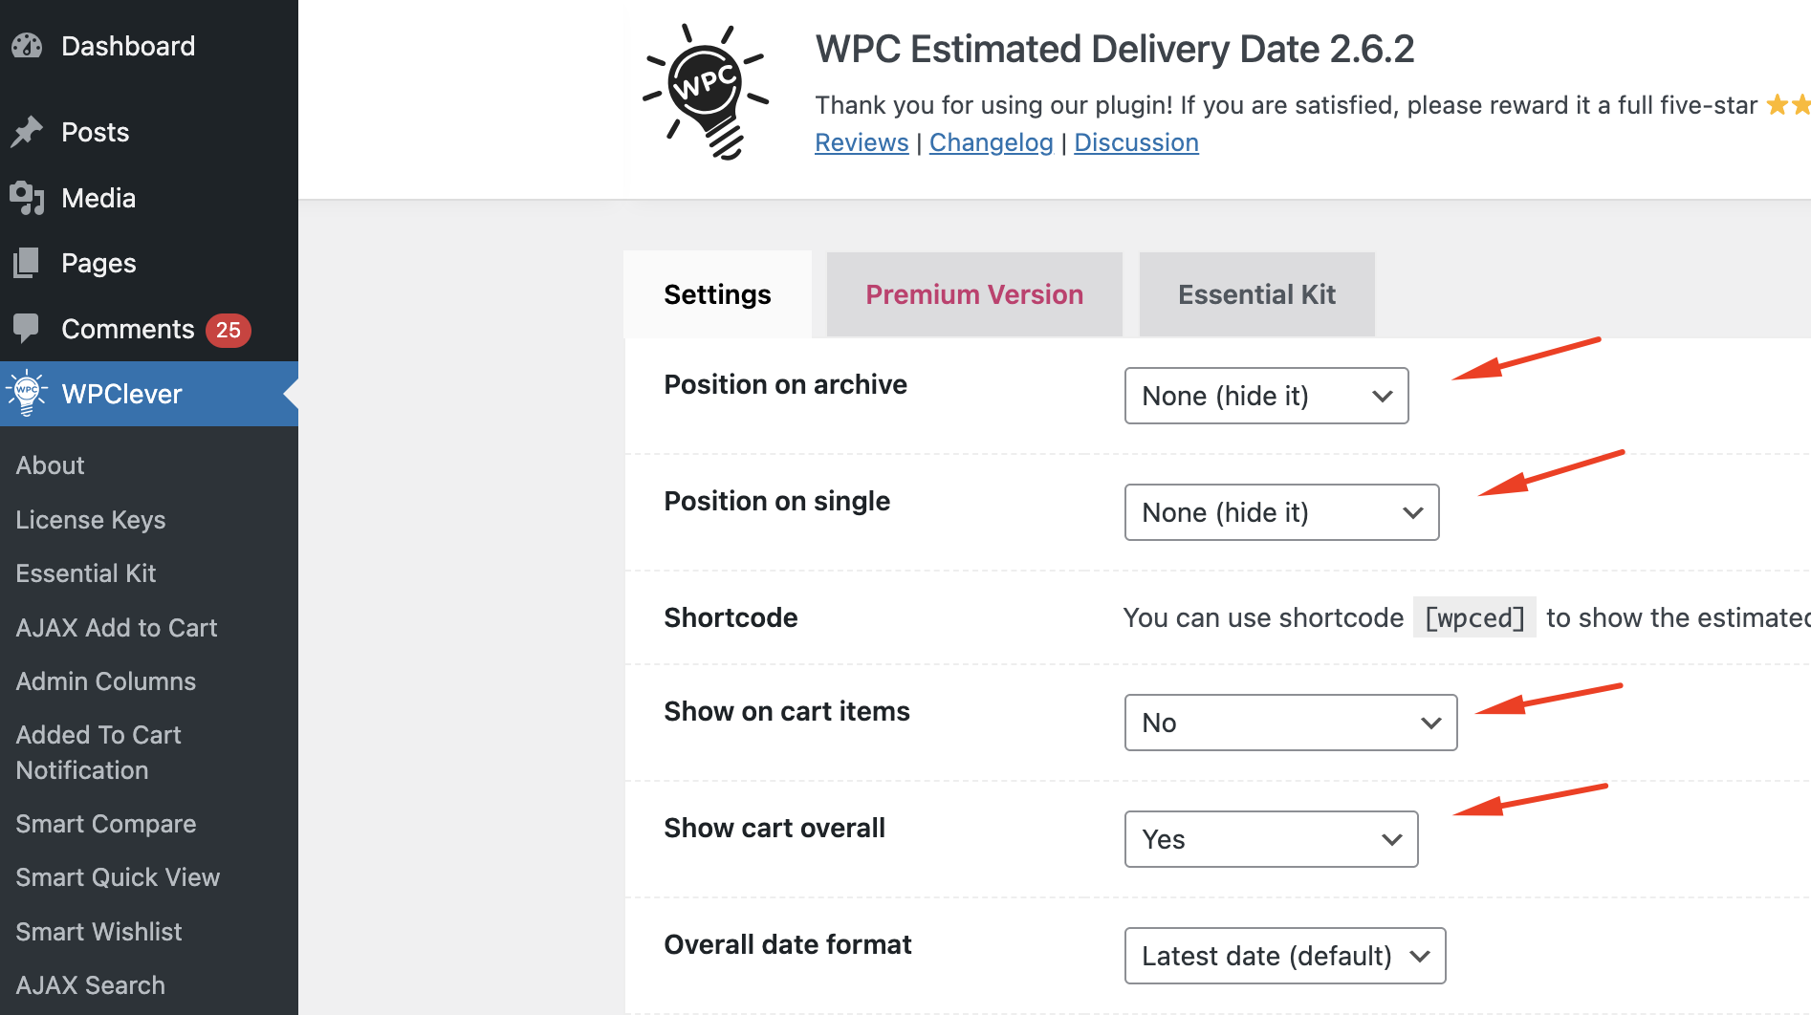The image size is (1811, 1015).
Task: Click the Comments speech bubble icon
Action: tap(27, 329)
